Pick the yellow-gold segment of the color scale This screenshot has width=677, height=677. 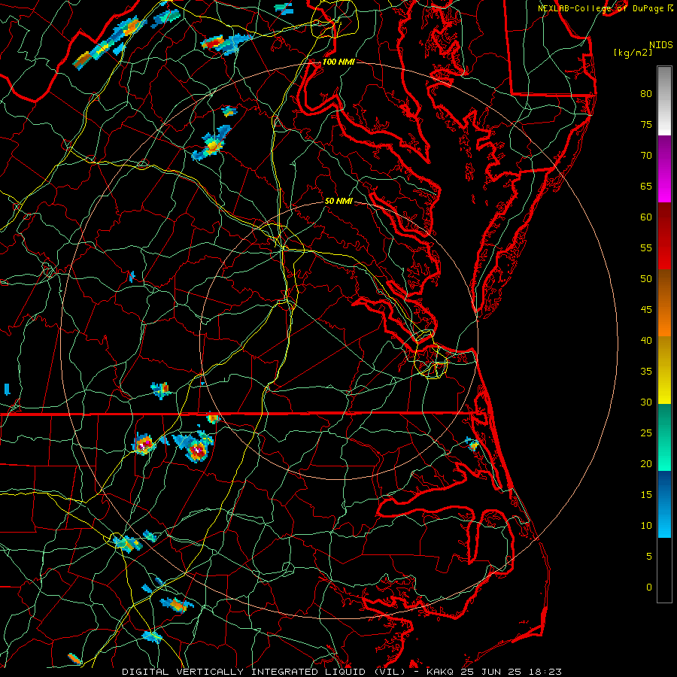coord(664,370)
